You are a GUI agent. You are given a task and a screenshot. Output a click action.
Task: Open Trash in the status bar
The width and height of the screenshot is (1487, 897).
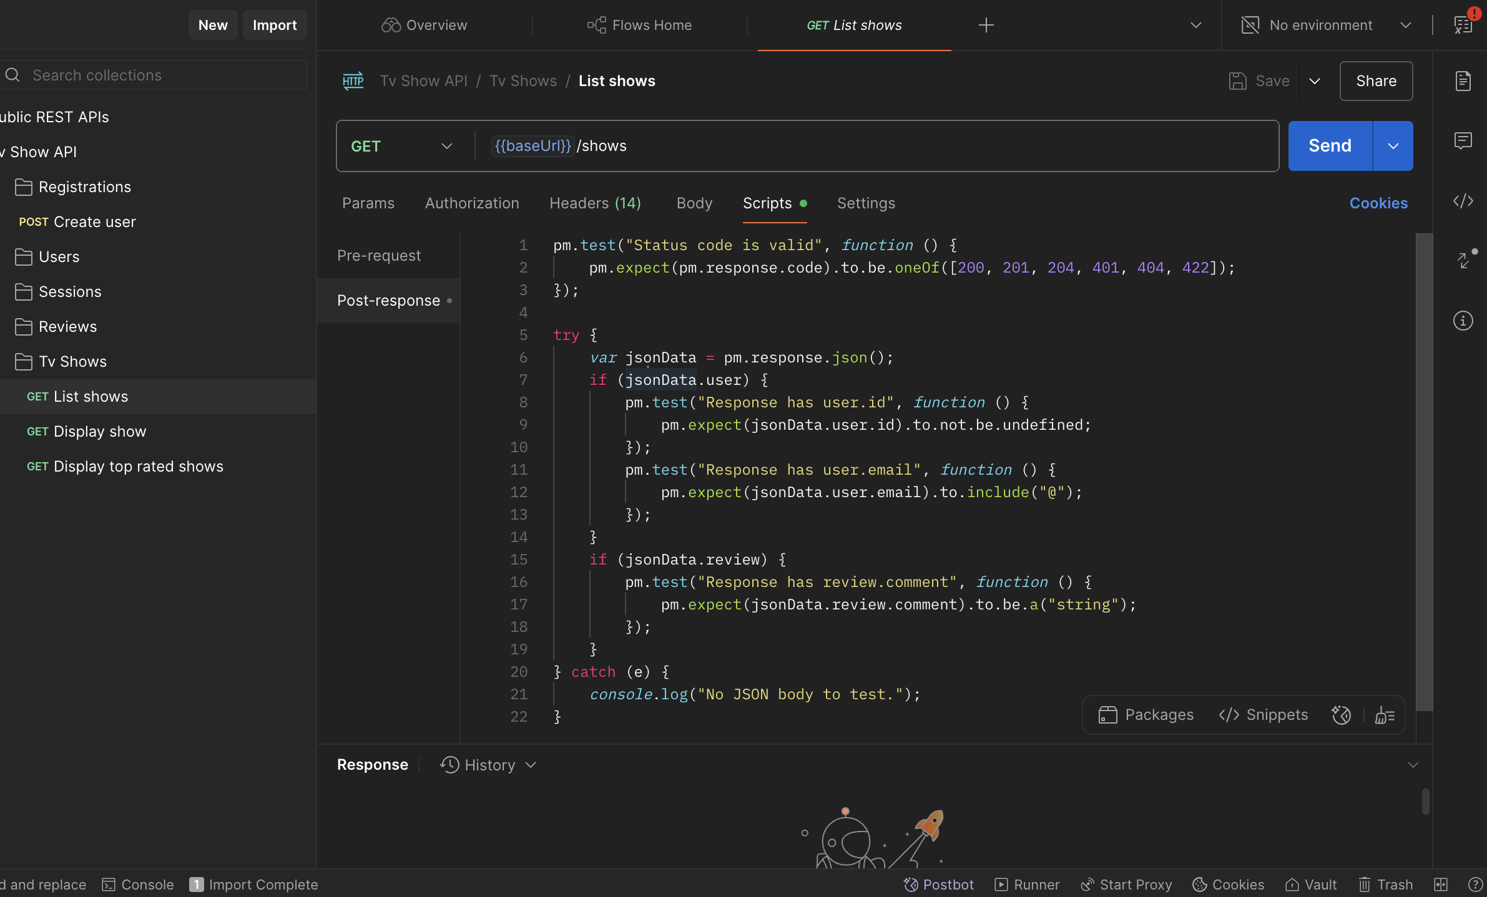coord(1385,885)
